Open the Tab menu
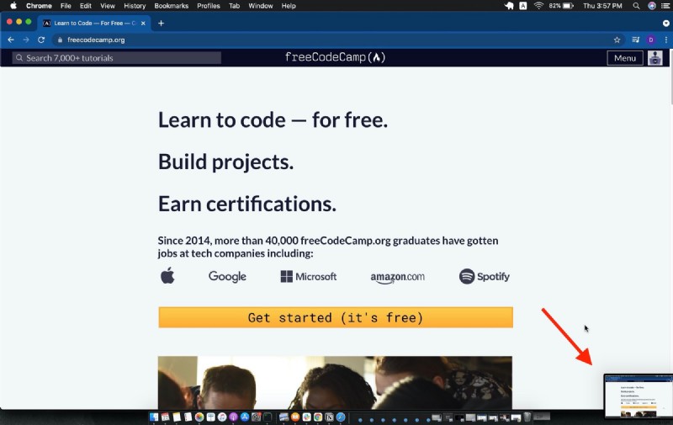Screen dimensions: 673x425 click(234, 6)
